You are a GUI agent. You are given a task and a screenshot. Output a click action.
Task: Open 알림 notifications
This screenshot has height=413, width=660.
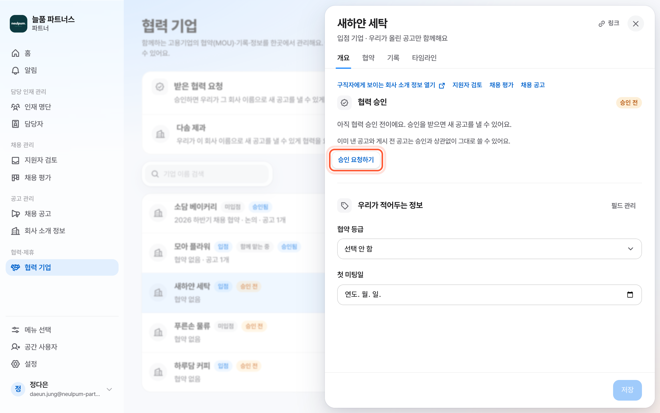[x=62, y=70]
